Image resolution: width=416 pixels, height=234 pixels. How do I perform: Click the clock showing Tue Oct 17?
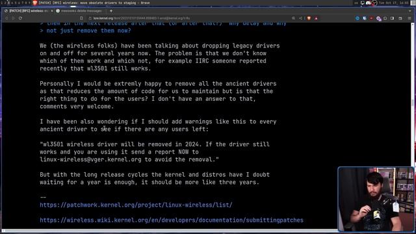click(394, 3)
